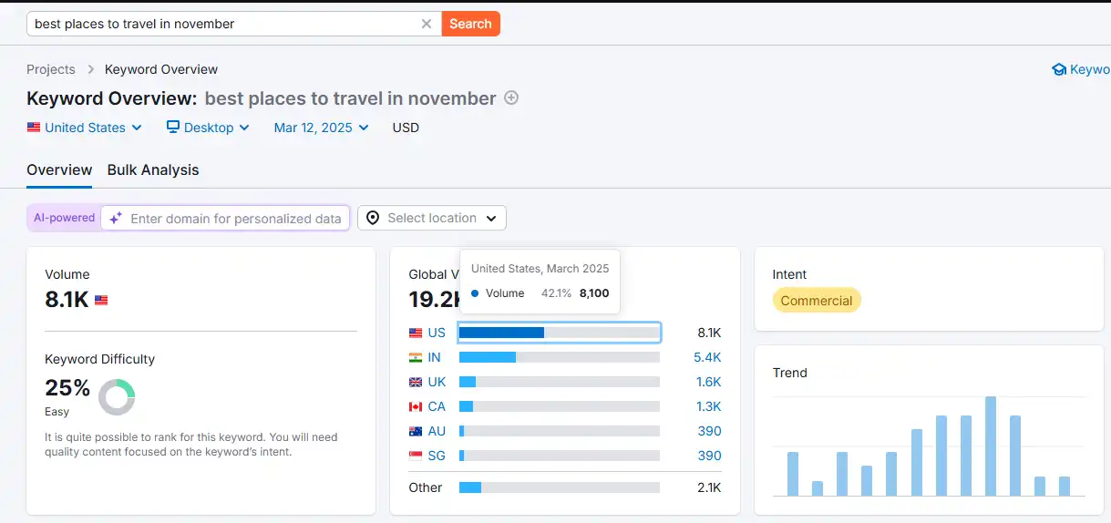Click the India volume bar
The width and height of the screenshot is (1111, 523).
(488, 357)
